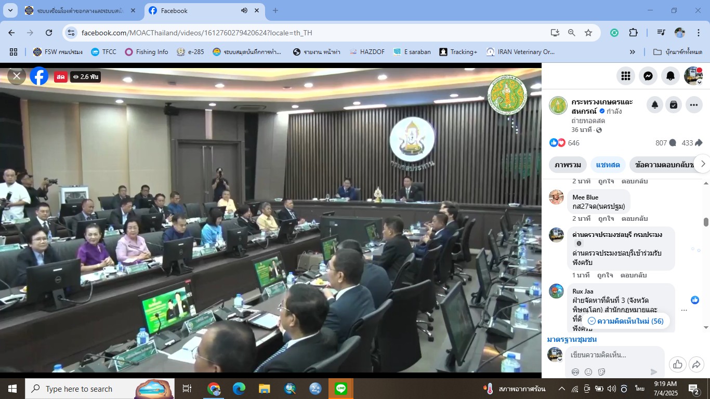Open the HAZDOF bookmark
Screen dimensions: 710x399
(x=367, y=52)
